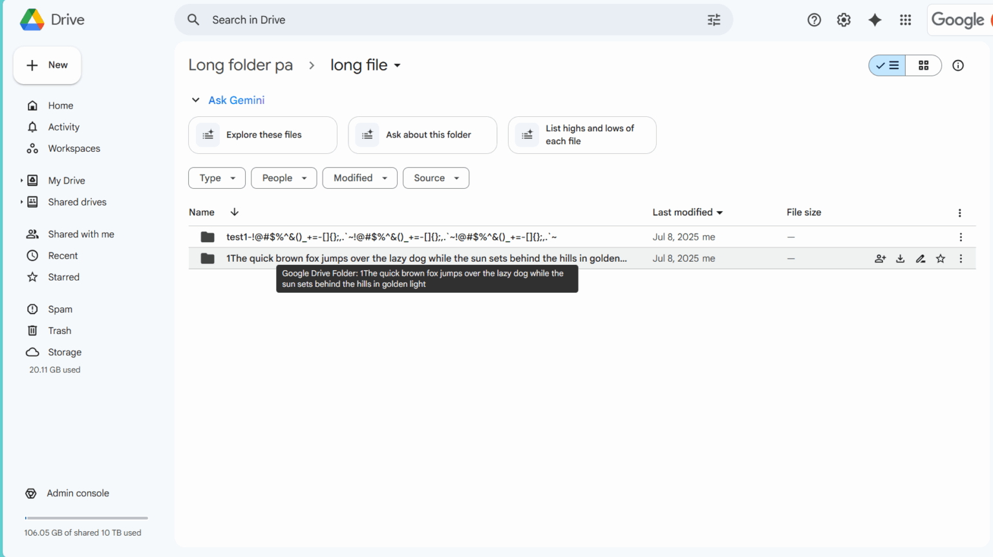Open more options for the test1 folder
The height and width of the screenshot is (557, 993).
pyautogui.click(x=961, y=236)
